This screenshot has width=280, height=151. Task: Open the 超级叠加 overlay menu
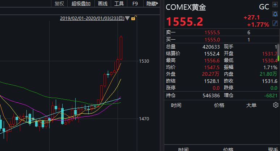81,4
